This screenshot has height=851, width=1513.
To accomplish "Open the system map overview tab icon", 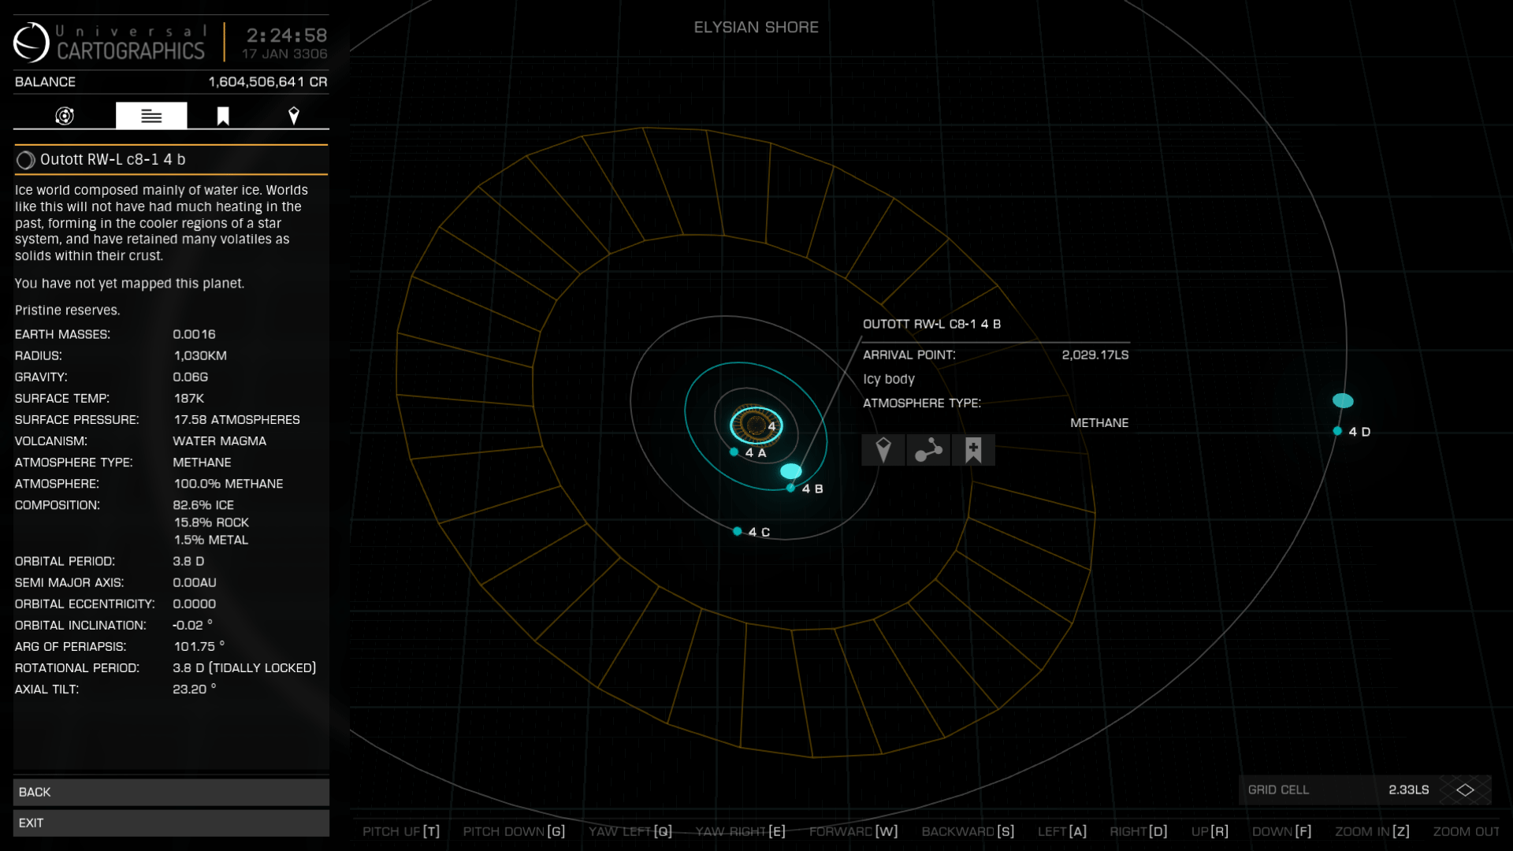I will pos(65,116).
